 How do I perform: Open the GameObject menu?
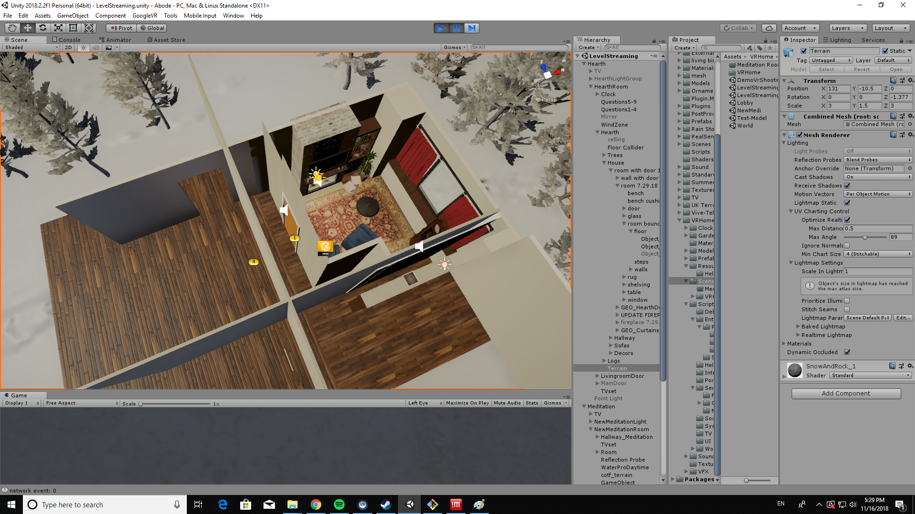(73, 16)
